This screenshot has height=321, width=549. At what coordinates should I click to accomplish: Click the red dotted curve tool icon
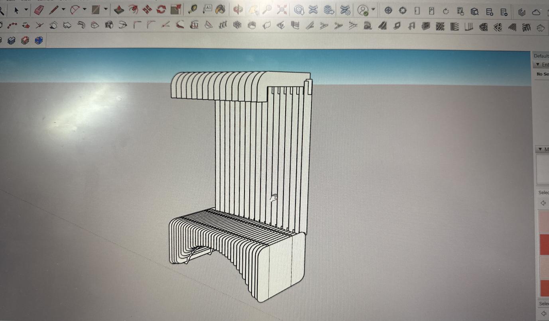(12, 25)
